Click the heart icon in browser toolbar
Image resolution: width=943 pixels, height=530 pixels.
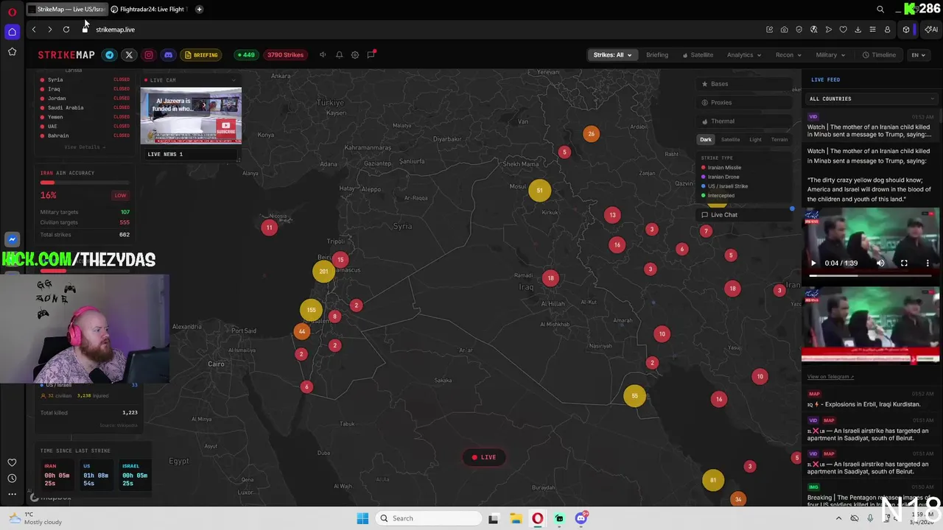pos(844,29)
